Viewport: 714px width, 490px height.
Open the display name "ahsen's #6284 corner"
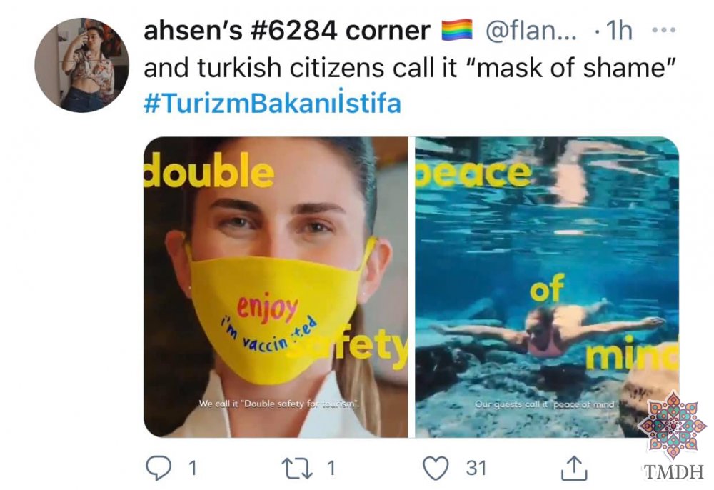coord(286,31)
